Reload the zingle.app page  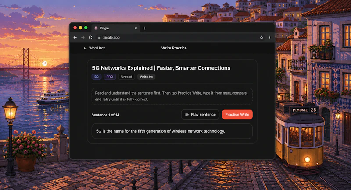(x=90, y=38)
